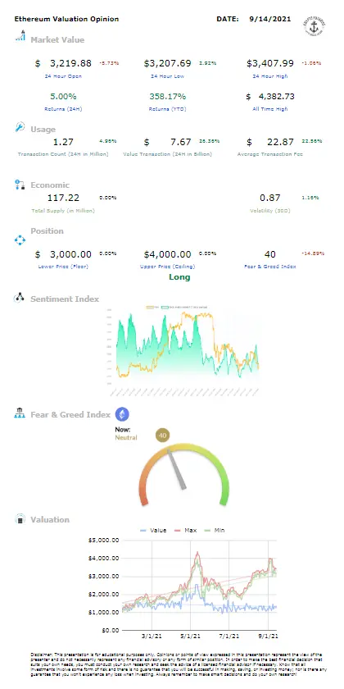Click the Returns (YTD) label
The image size is (344, 689).
pos(167,108)
